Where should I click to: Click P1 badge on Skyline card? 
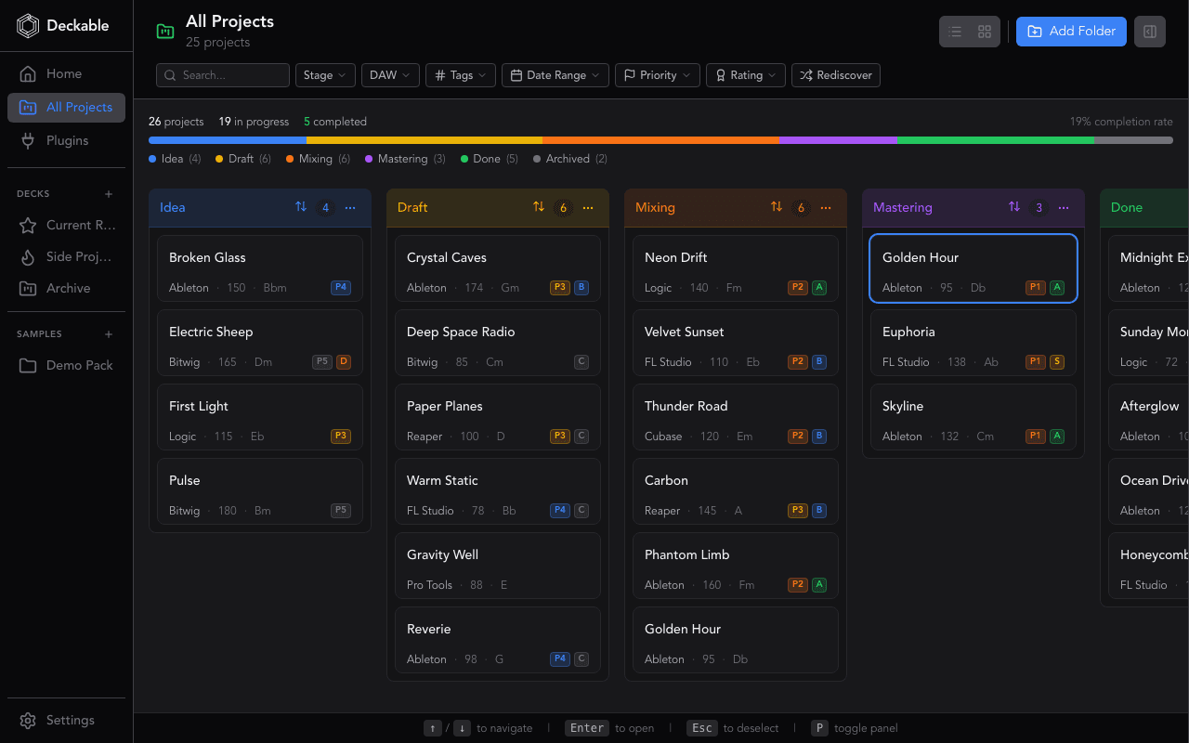point(1036,437)
